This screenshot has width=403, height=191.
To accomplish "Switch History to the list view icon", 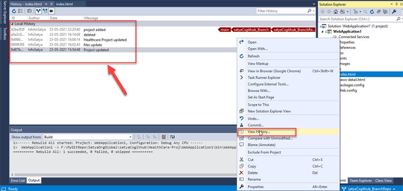I will pyautogui.click(x=20, y=11).
